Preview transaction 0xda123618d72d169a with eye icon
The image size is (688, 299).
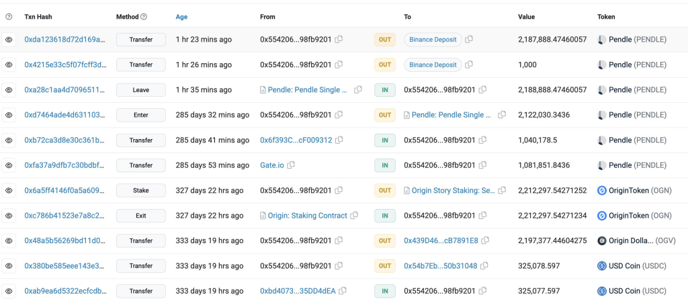pos(9,40)
